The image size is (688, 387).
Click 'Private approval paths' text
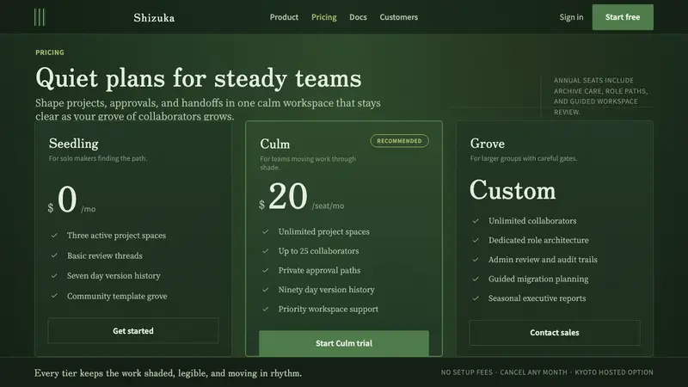pos(319,270)
